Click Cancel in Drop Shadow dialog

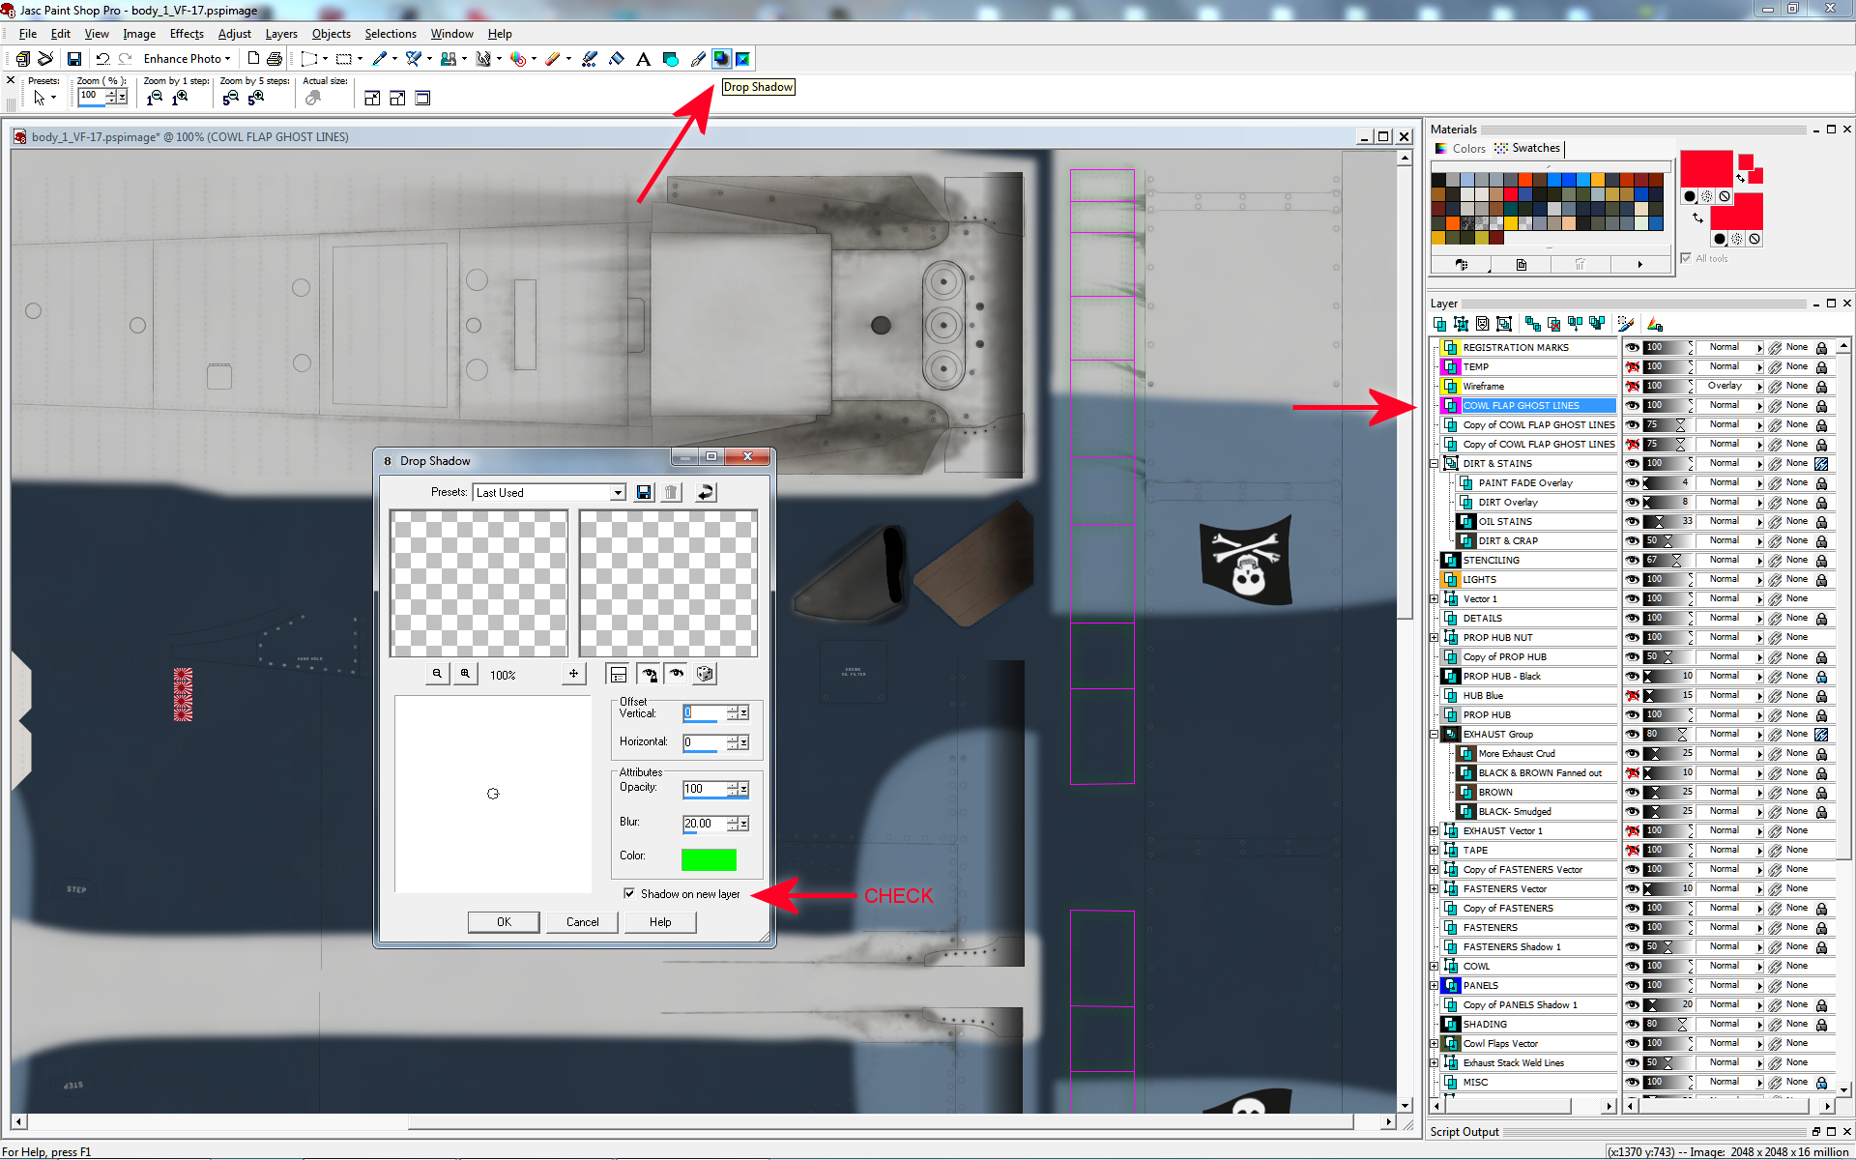tap(582, 921)
